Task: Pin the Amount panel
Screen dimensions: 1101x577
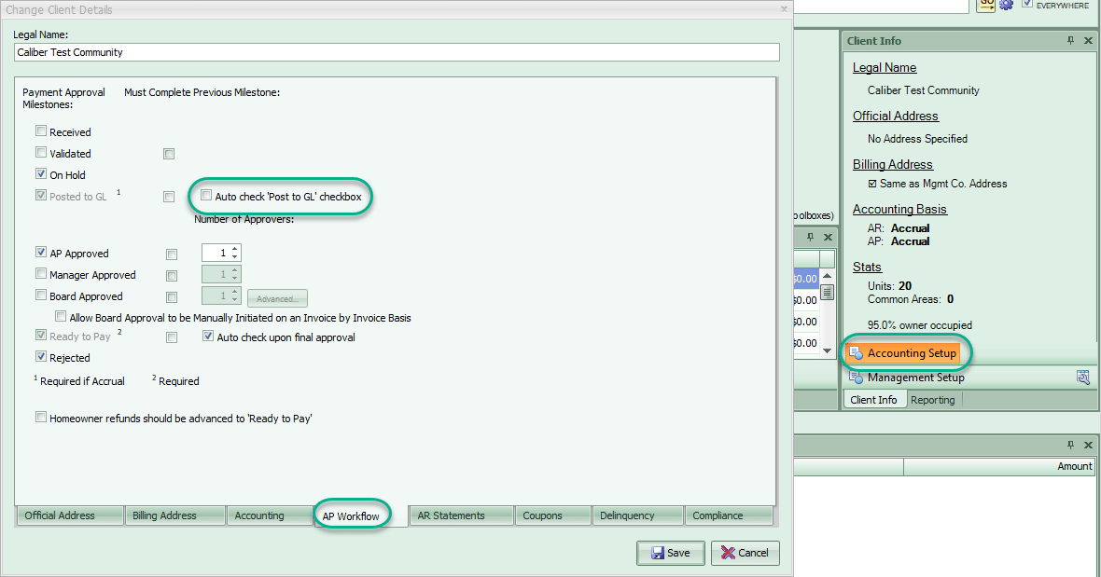Action: [x=1070, y=445]
